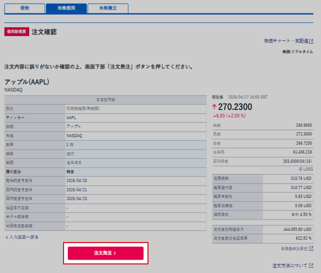Screen dimensions: 321x273
Task: Switch to the 現物 tab
Action: click(25, 8)
